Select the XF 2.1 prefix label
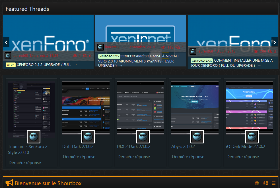The width and height of the screenshot is (280, 188). point(11,65)
